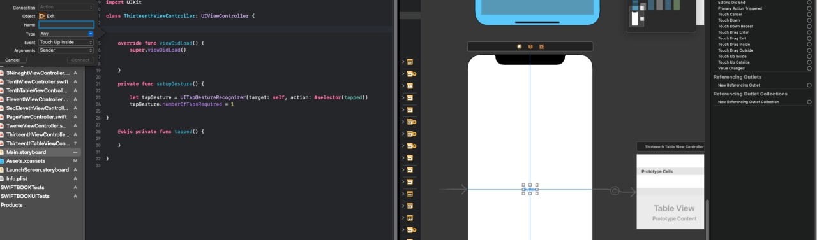The image size is (817, 240).
Task: Click the Touch Down Repeat connection circle
Action: pyautogui.click(x=809, y=26)
